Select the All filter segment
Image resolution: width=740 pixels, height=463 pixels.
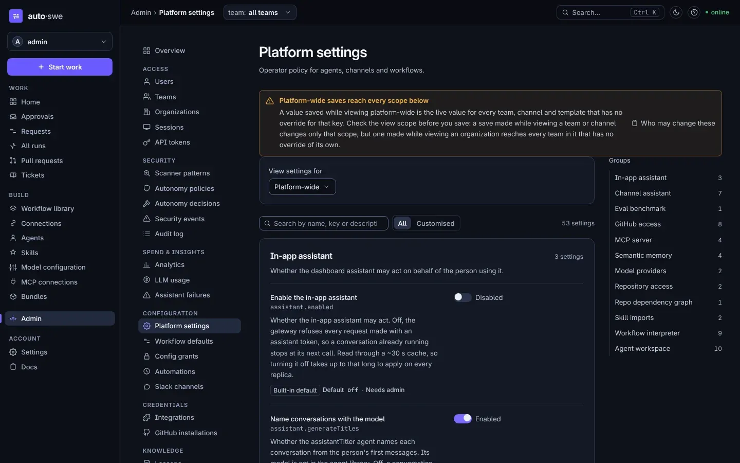coord(402,223)
